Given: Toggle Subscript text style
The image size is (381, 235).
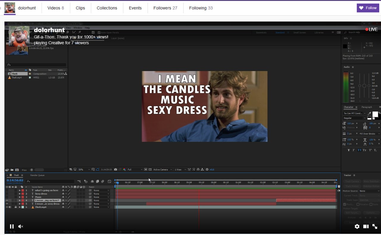Looking at the screenshot, I should (376, 150).
